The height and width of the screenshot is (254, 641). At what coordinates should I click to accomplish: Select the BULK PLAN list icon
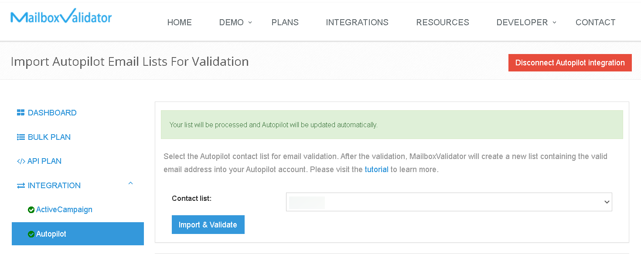(x=20, y=137)
